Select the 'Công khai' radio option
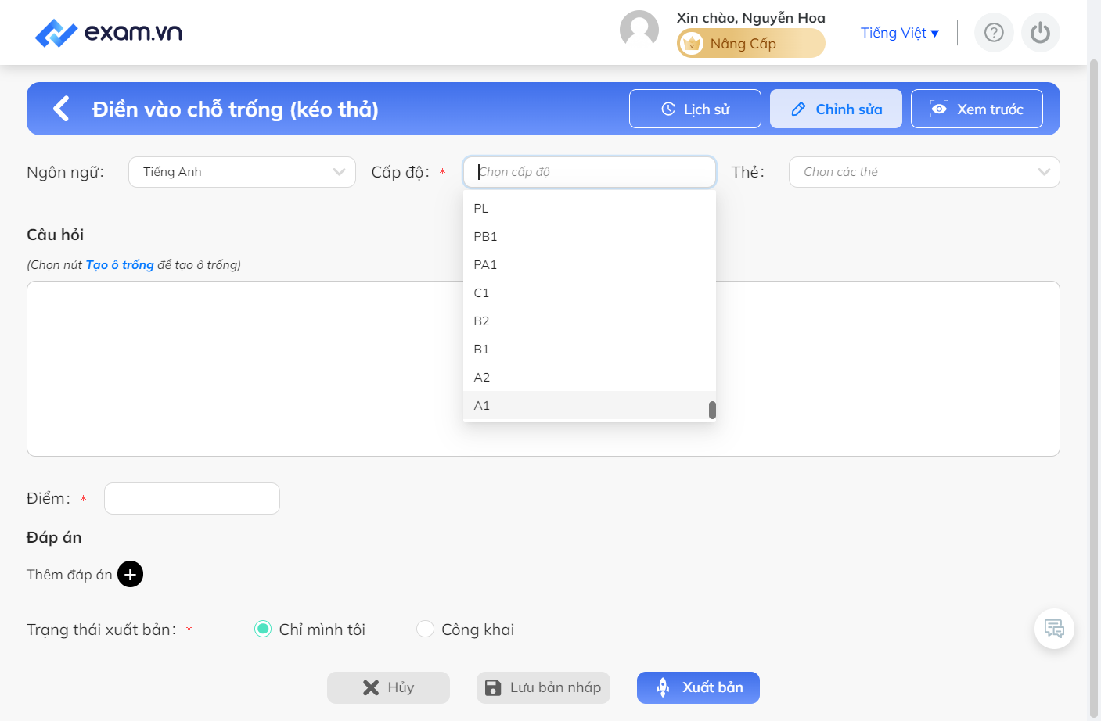This screenshot has width=1101, height=721. point(425,630)
